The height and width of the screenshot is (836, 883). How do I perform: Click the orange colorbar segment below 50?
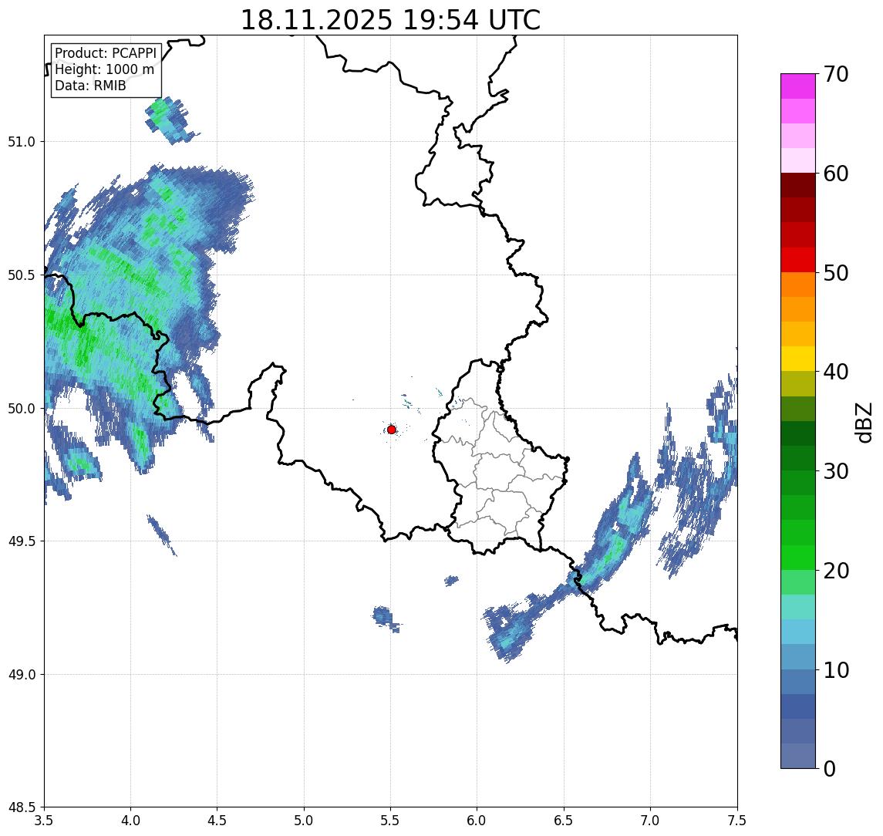pos(798,285)
